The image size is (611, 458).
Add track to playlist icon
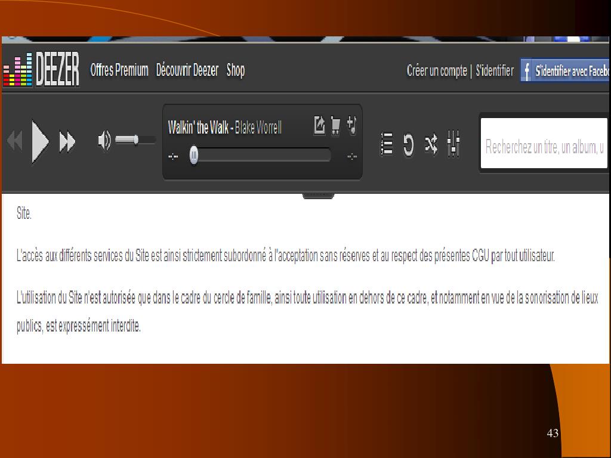(351, 125)
